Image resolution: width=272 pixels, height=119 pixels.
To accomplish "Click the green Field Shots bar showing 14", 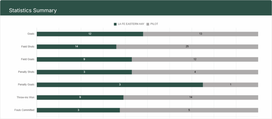I will tap(76, 47).
